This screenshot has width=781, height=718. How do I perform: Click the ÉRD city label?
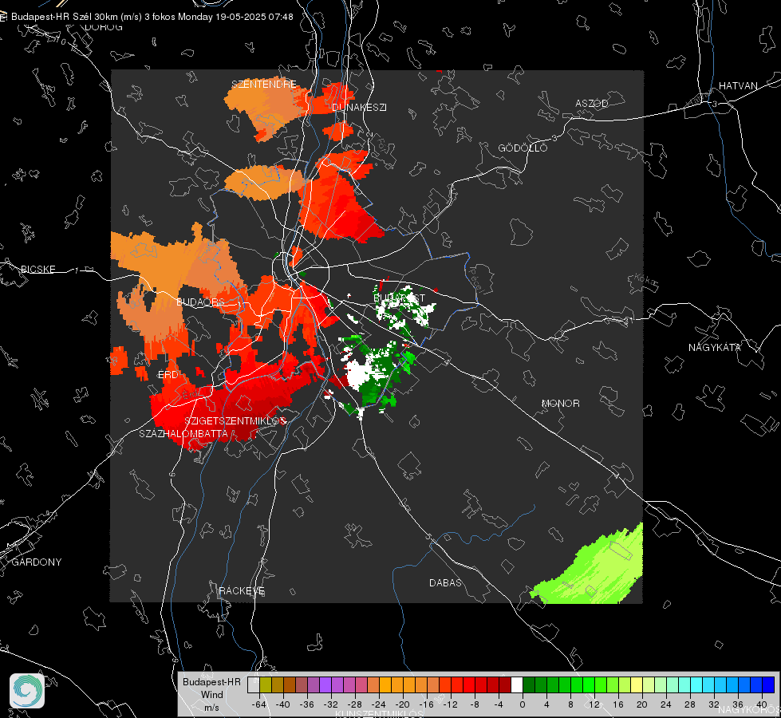pos(168,375)
